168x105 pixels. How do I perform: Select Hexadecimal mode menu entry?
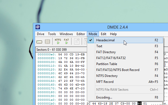(125, 40)
